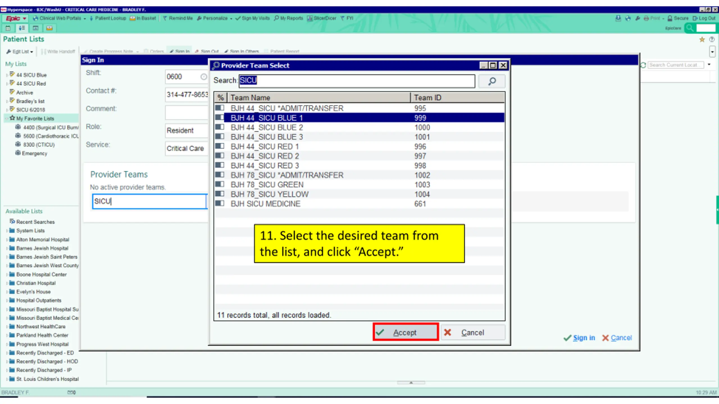Select BJH 44_SICU *ADMIT/TRANSFER row
The width and height of the screenshot is (719, 404).
click(359, 108)
